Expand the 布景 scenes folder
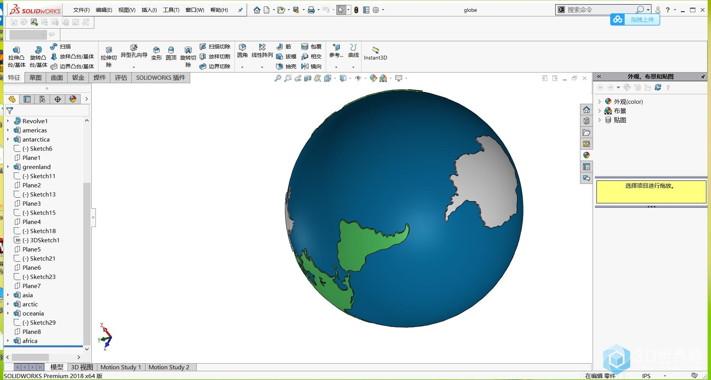Screen dimensions: 711x380 coord(600,111)
